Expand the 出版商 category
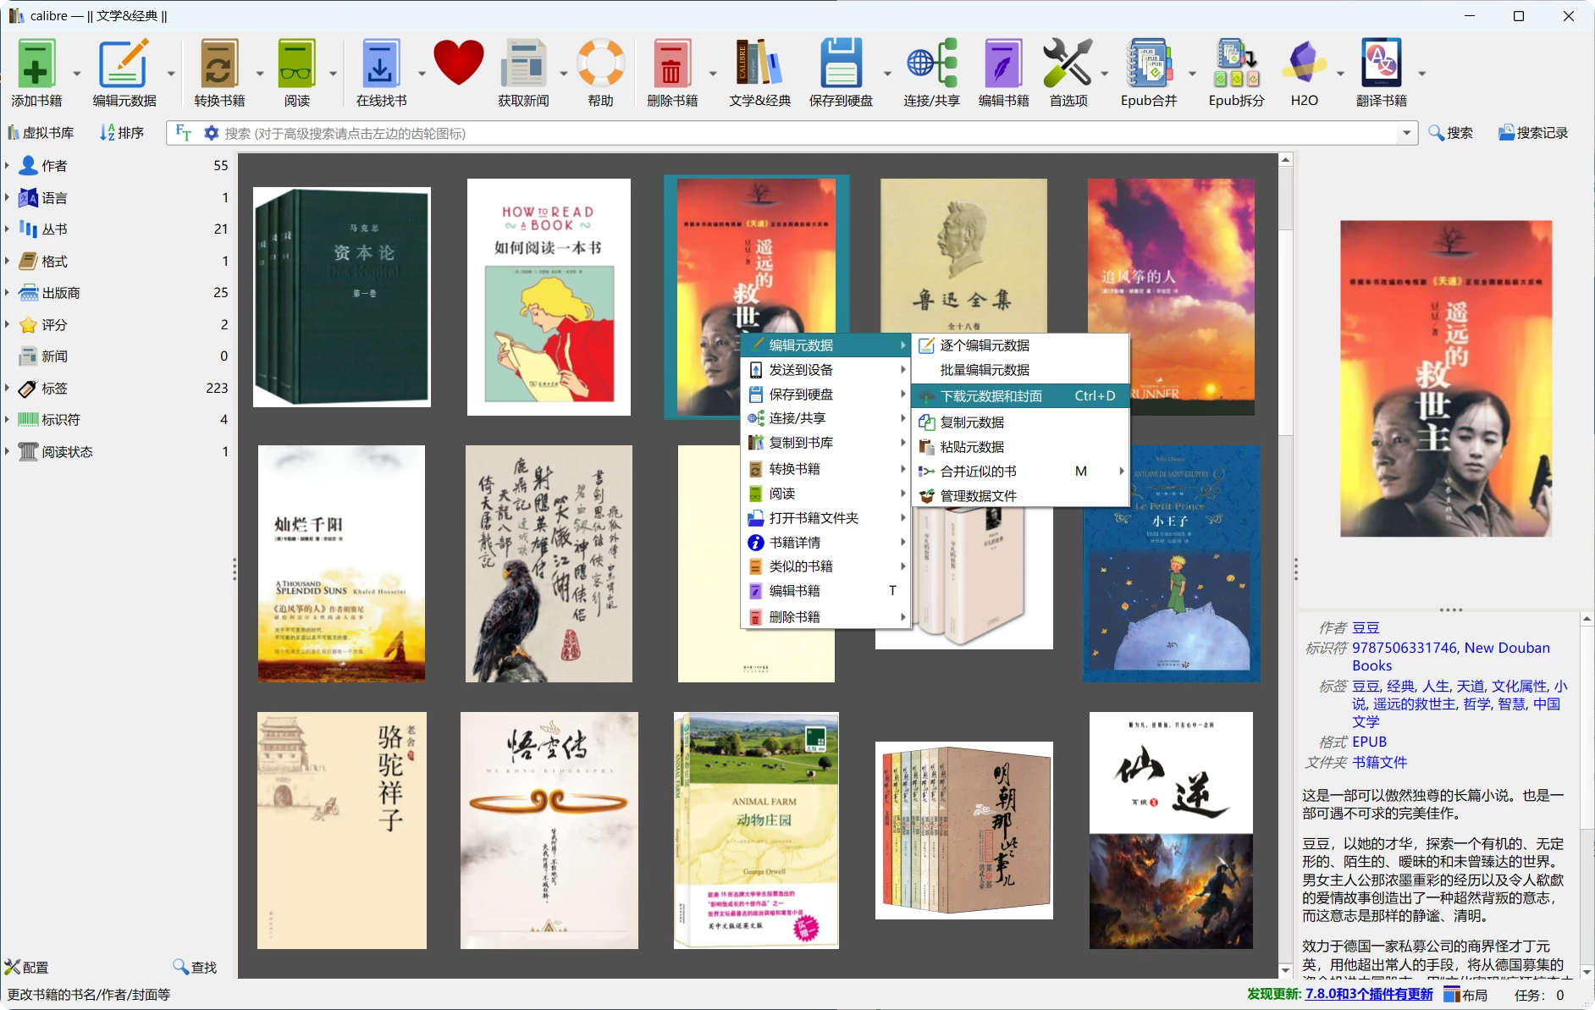 click(x=7, y=292)
